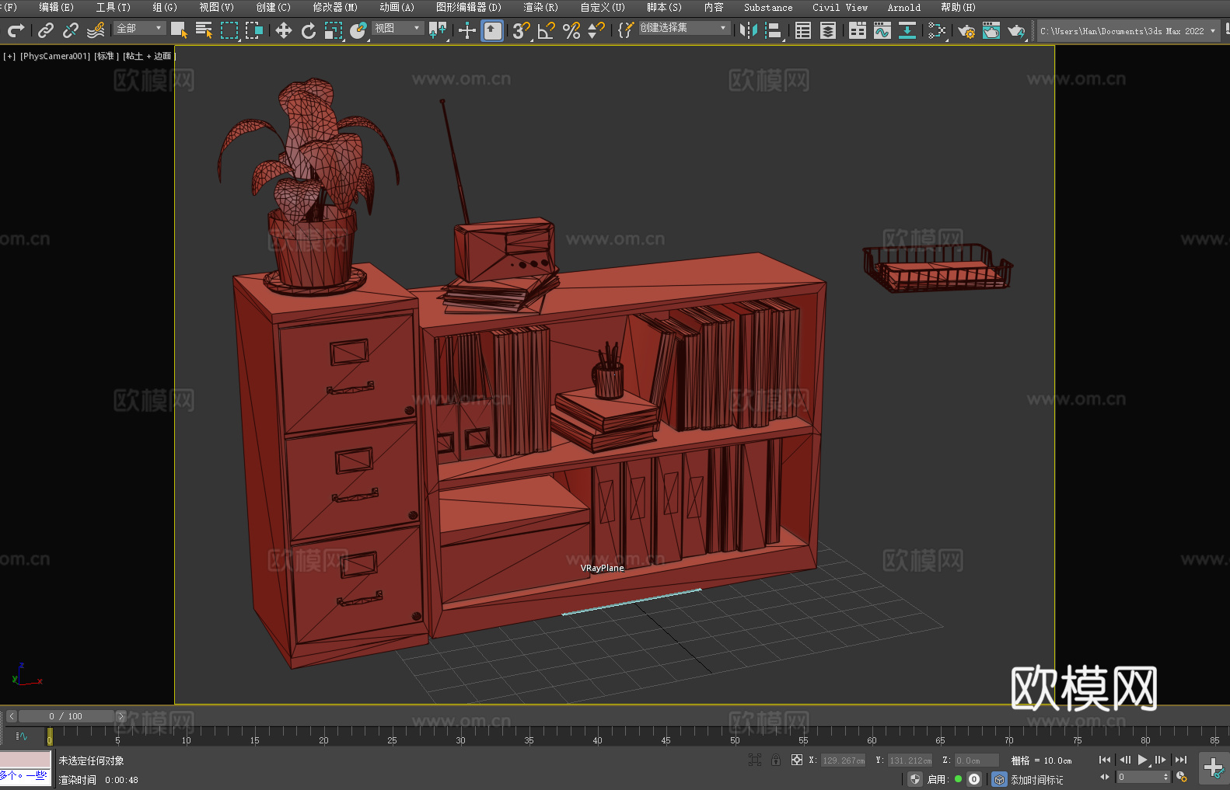Click 0 / 100 time slider handle
Screen dimensions: 1230x790
coord(66,716)
